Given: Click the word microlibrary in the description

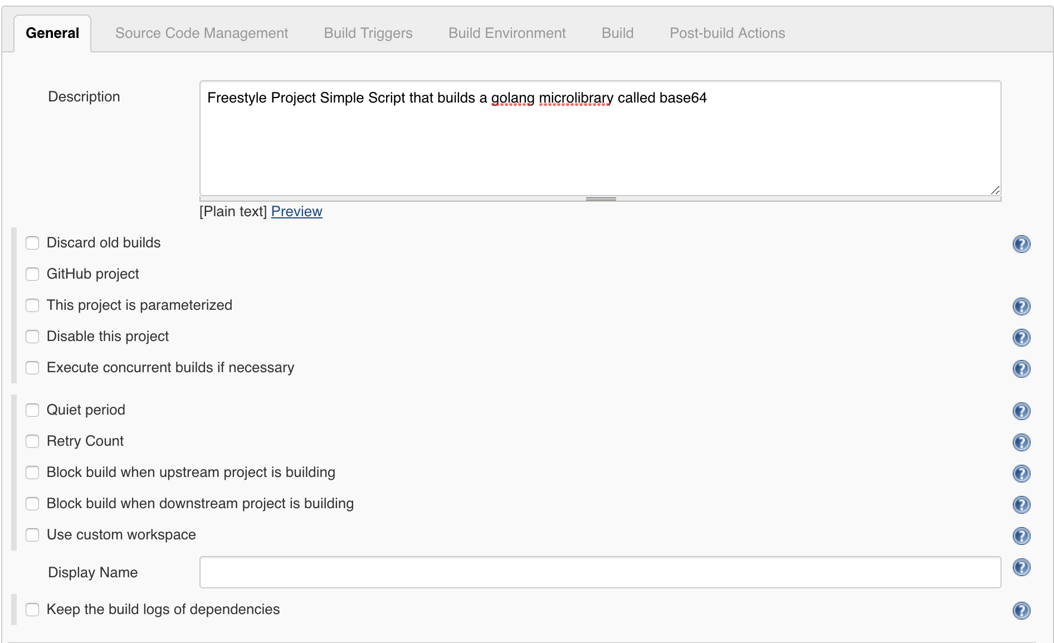Looking at the screenshot, I should [576, 98].
